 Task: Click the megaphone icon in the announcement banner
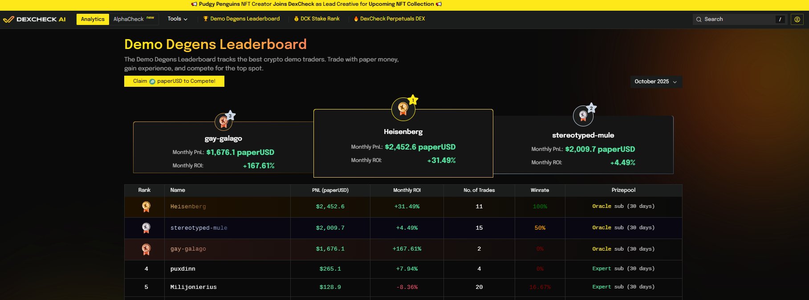[x=194, y=4]
